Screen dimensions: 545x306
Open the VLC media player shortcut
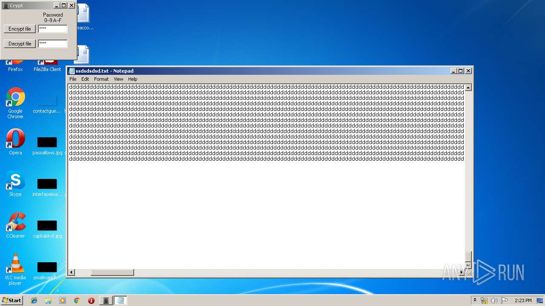pyautogui.click(x=15, y=269)
